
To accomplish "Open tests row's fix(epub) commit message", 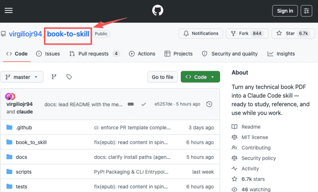I will pos(131,187).
